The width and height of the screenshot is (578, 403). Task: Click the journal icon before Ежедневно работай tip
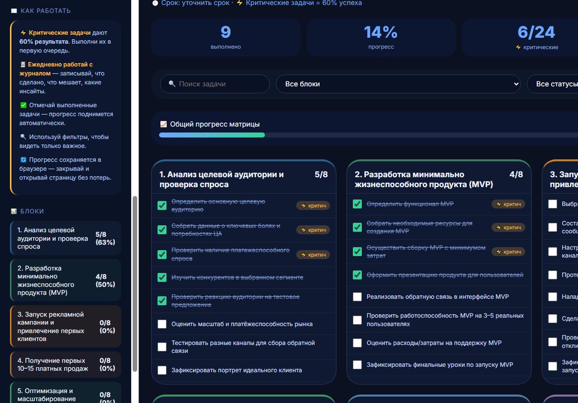pos(23,65)
